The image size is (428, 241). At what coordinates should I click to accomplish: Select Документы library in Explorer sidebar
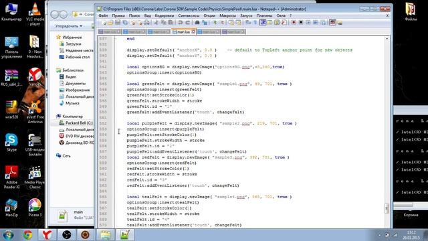(x=72, y=83)
